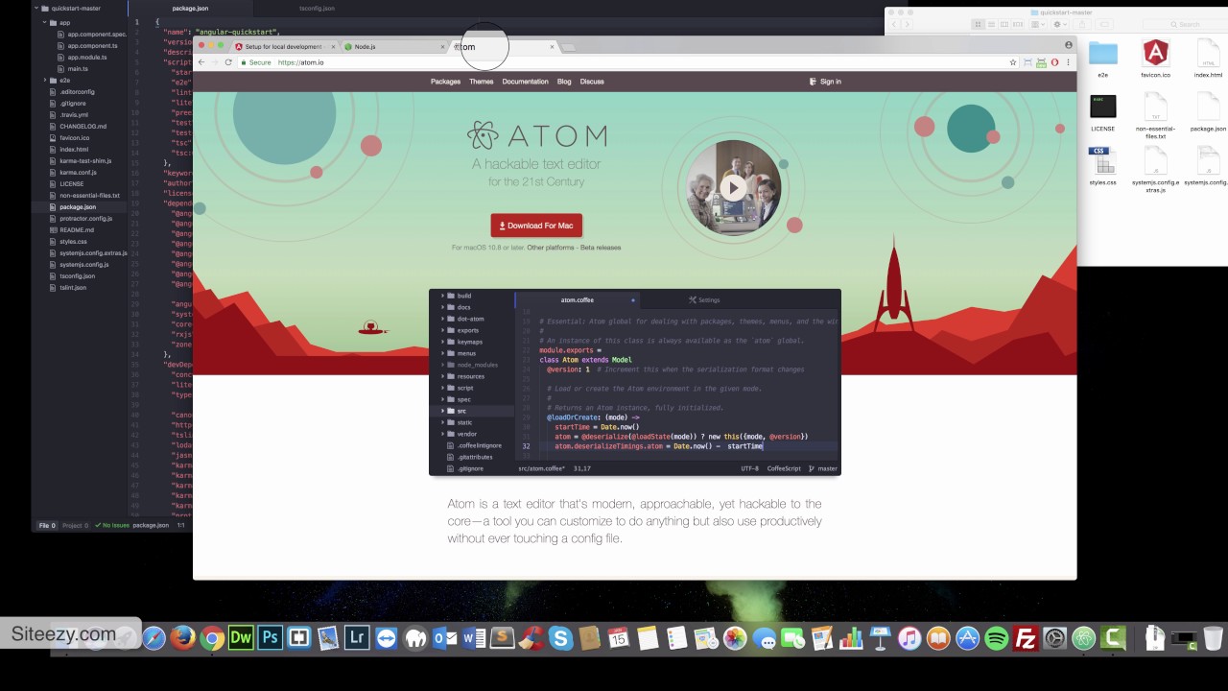
Task: Open a new Chrome tab
Action: [x=568, y=46]
